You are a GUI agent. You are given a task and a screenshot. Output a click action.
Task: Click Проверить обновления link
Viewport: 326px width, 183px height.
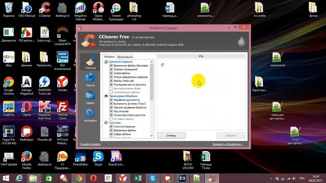pos(228,144)
